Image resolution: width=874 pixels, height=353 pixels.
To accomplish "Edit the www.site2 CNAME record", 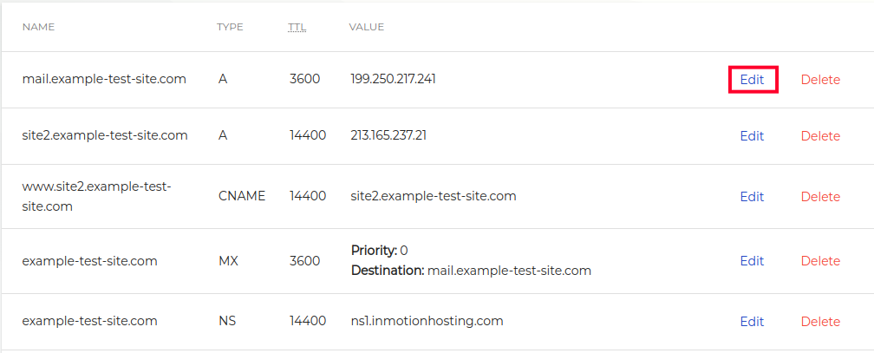I will point(752,197).
